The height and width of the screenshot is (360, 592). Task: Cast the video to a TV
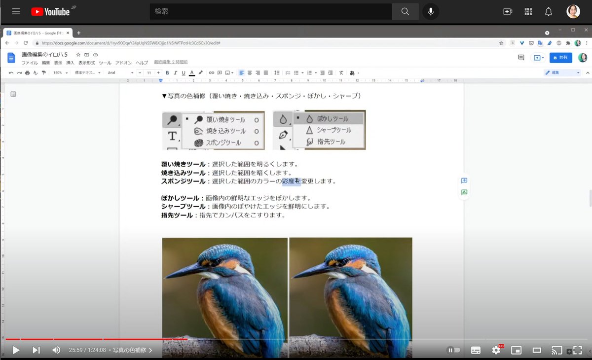[557, 350]
